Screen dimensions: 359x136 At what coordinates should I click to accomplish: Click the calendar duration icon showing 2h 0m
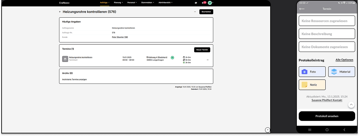tap(184, 57)
